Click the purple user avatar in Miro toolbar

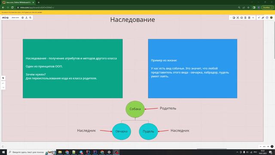point(267,18)
